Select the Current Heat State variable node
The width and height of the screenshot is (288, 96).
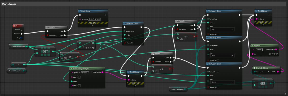click(x=178, y=89)
